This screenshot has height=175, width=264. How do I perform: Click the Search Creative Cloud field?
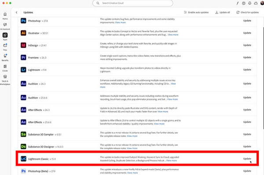click(x=133, y=3)
